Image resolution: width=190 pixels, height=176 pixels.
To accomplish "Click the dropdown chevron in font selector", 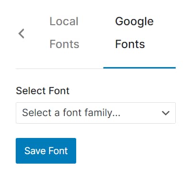I will [x=166, y=113].
